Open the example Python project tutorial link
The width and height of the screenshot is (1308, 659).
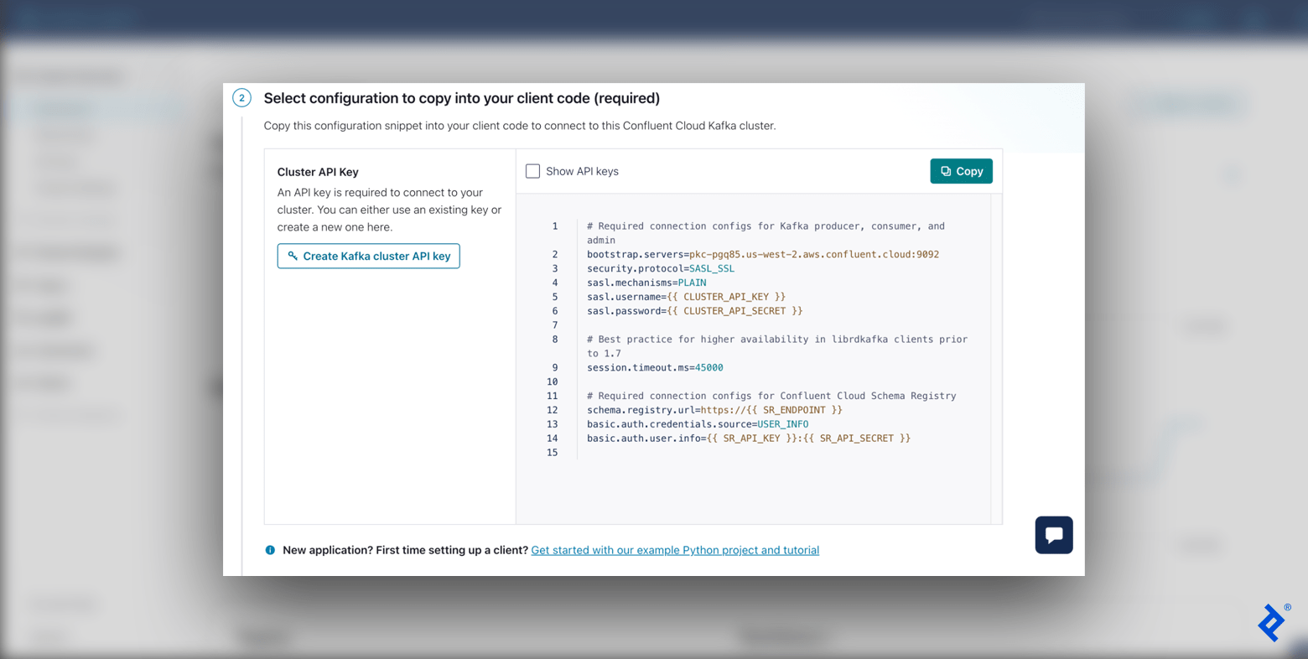674,550
